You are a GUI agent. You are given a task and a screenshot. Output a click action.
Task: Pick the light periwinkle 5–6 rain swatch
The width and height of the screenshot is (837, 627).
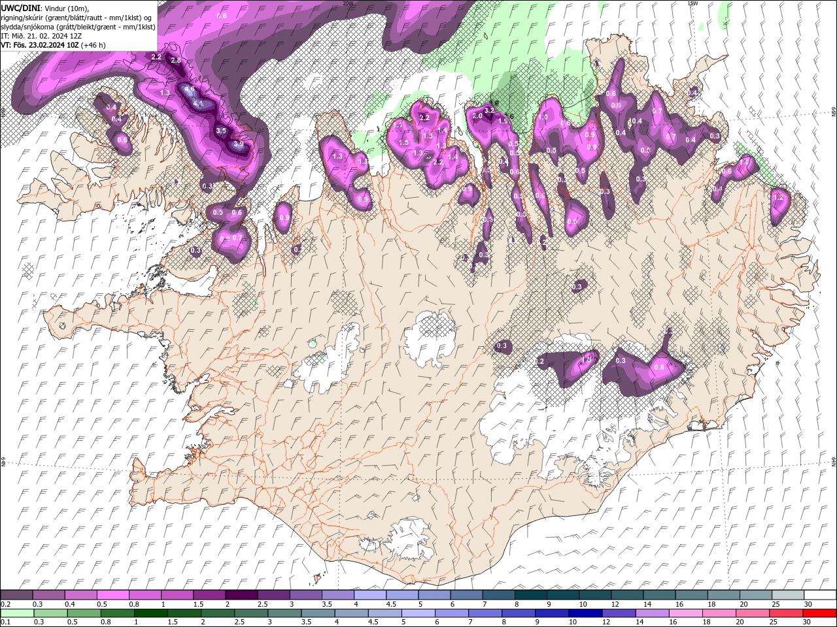coord(418,613)
